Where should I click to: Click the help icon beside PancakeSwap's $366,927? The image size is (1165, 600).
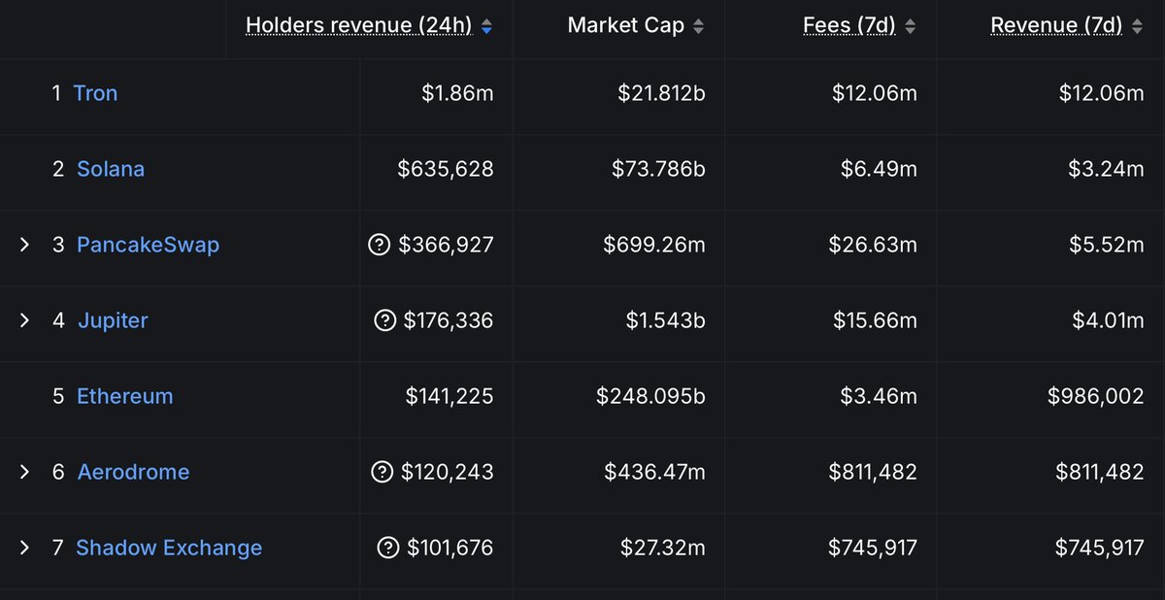point(379,245)
